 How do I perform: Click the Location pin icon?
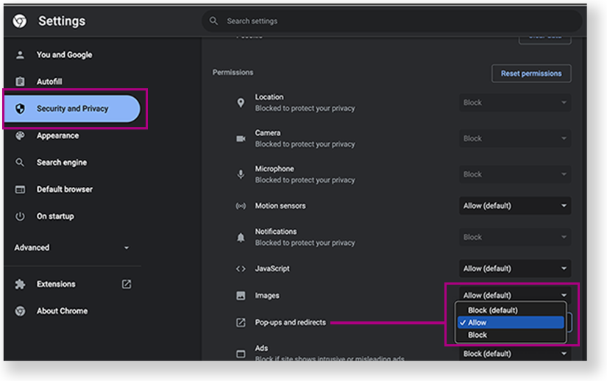(241, 103)
